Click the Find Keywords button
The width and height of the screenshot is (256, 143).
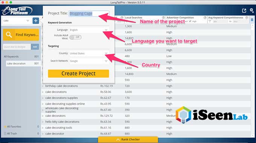21,35
